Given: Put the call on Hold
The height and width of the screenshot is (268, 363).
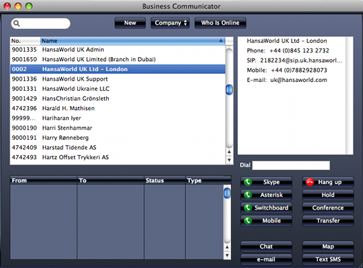Looking at the screenshot, I should point(328,195).
